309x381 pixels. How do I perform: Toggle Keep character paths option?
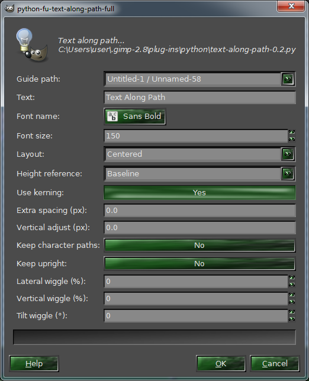coord(199,245)
